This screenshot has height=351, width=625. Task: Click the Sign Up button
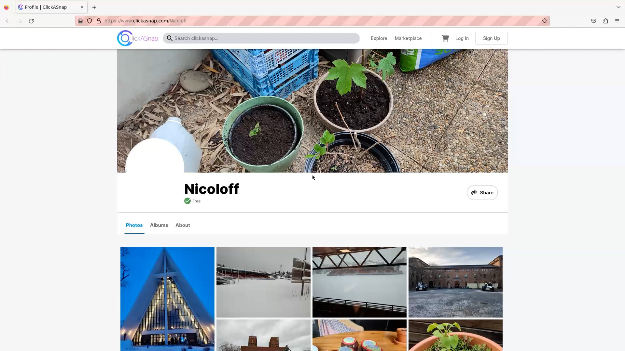[x=491, y=38]
